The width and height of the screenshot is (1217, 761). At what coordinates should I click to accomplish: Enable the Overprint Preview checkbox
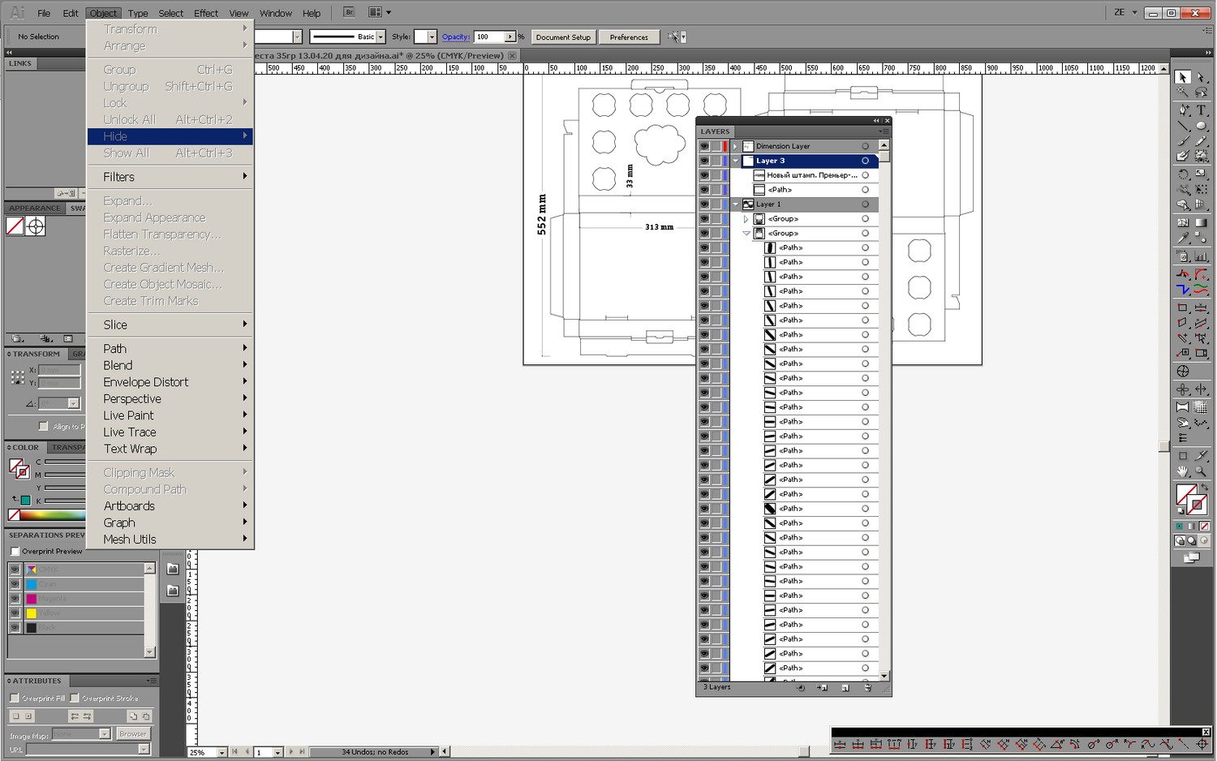tap(15, 552)
